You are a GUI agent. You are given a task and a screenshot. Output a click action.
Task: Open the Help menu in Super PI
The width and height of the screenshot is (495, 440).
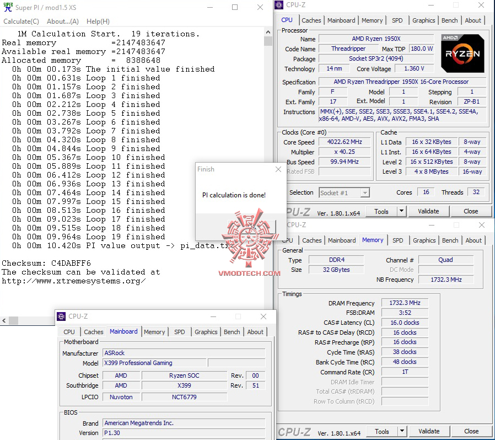point(98,22)
